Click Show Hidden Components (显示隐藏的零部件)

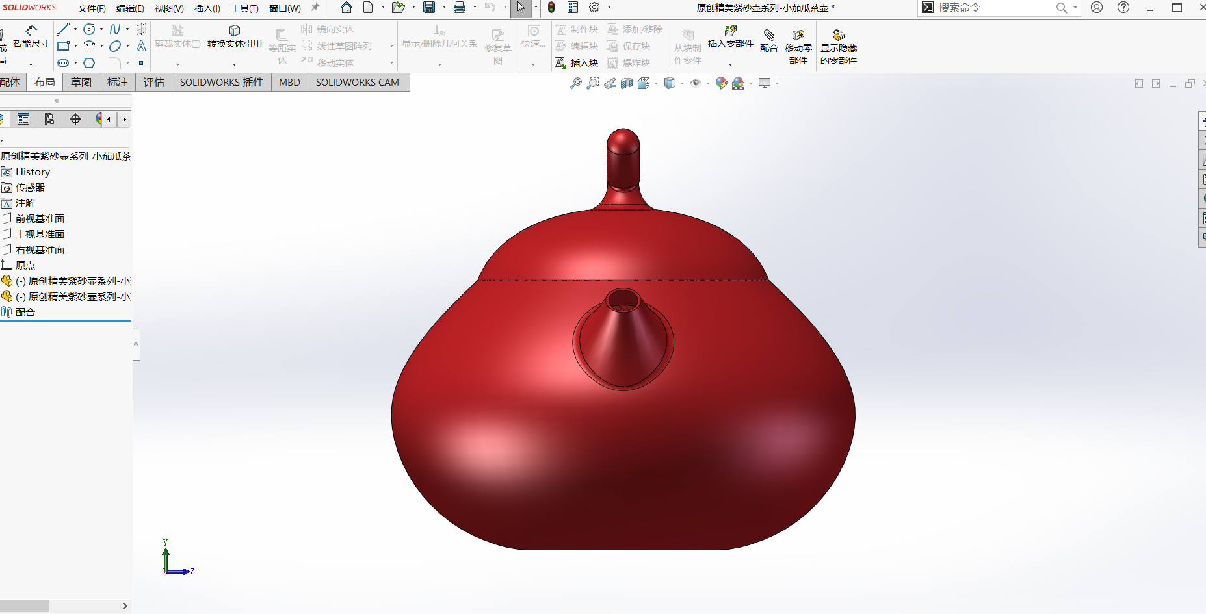pos(839,47)
